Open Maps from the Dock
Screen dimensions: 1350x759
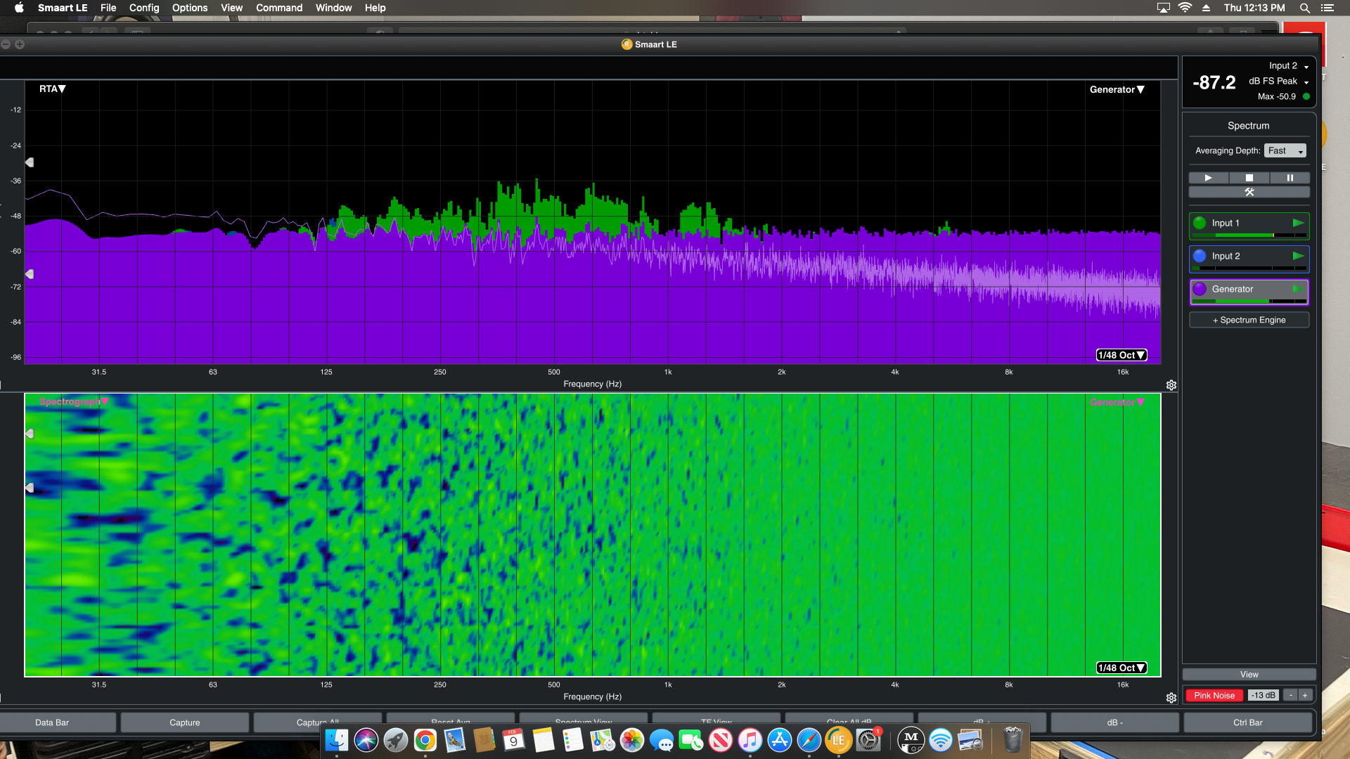tap(603, 739)
